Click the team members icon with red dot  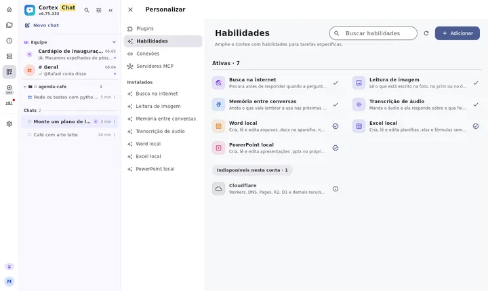(x=9, y=103)
